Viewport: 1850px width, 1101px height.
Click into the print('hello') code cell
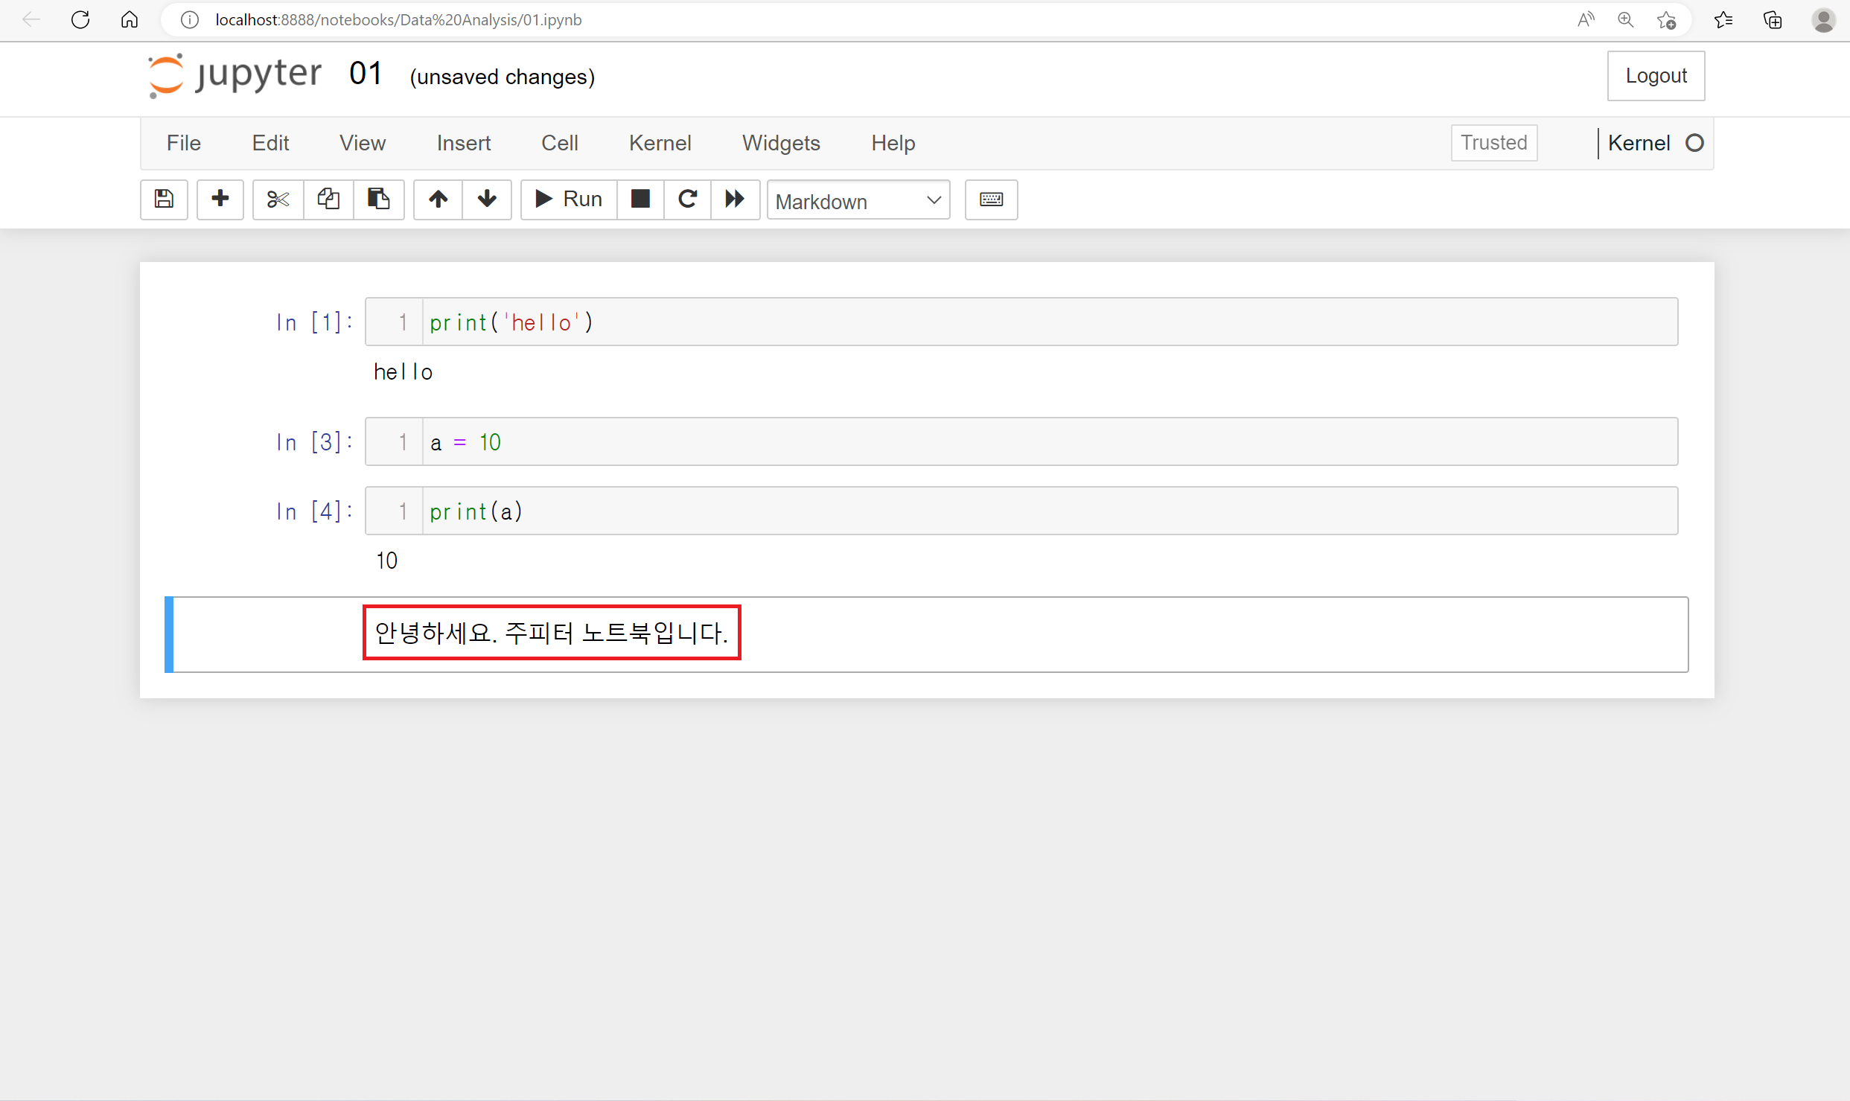[x=1042, y=322]
